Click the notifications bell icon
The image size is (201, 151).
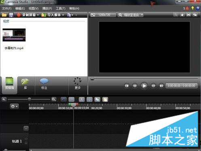187,8
